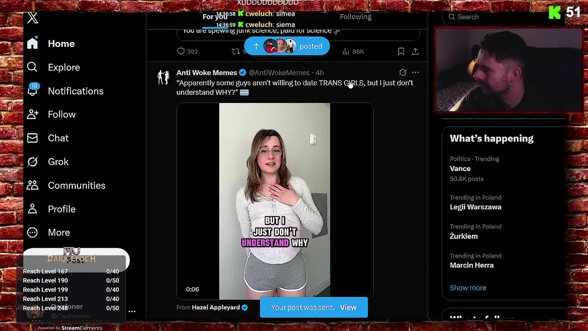Click Show more under trends
Screen dimensions: 588x331
[468, 288]
